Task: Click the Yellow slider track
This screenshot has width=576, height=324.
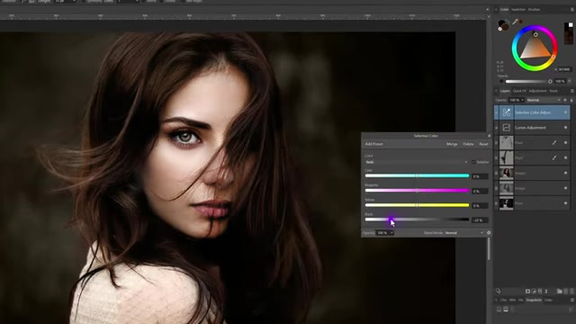Action: pos(417,205)
